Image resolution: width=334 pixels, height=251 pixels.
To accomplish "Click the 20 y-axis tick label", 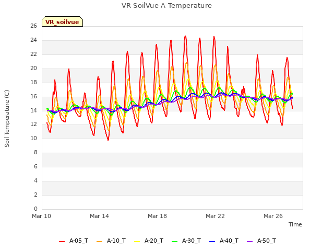I will (33, 69).
